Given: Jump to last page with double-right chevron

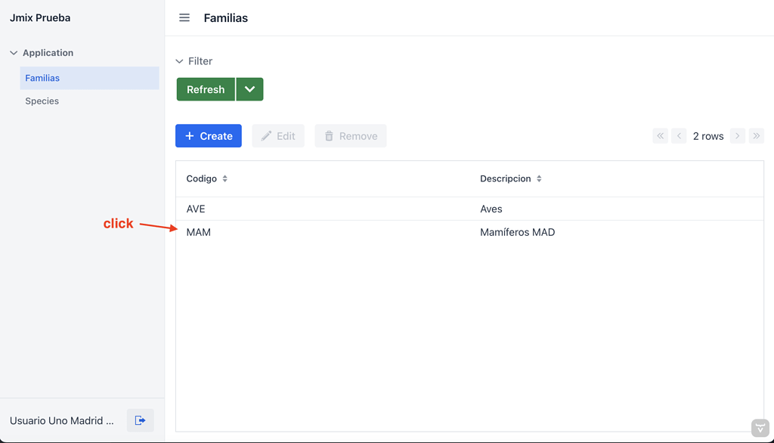Looking at the screenshot, I should tap(757, 135).
